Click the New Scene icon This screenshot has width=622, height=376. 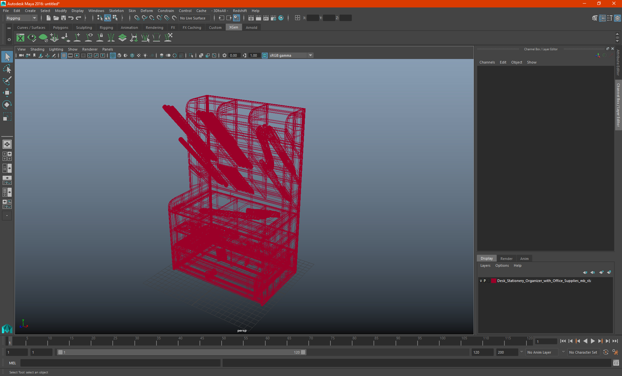click(x=48, y=18)
